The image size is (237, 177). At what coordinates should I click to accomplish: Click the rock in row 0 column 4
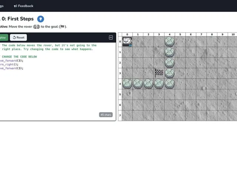coord(170,42)
